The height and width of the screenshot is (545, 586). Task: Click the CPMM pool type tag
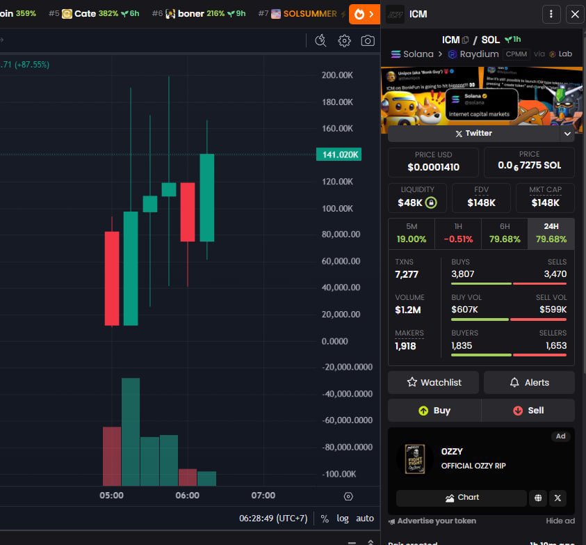[516, 54]
